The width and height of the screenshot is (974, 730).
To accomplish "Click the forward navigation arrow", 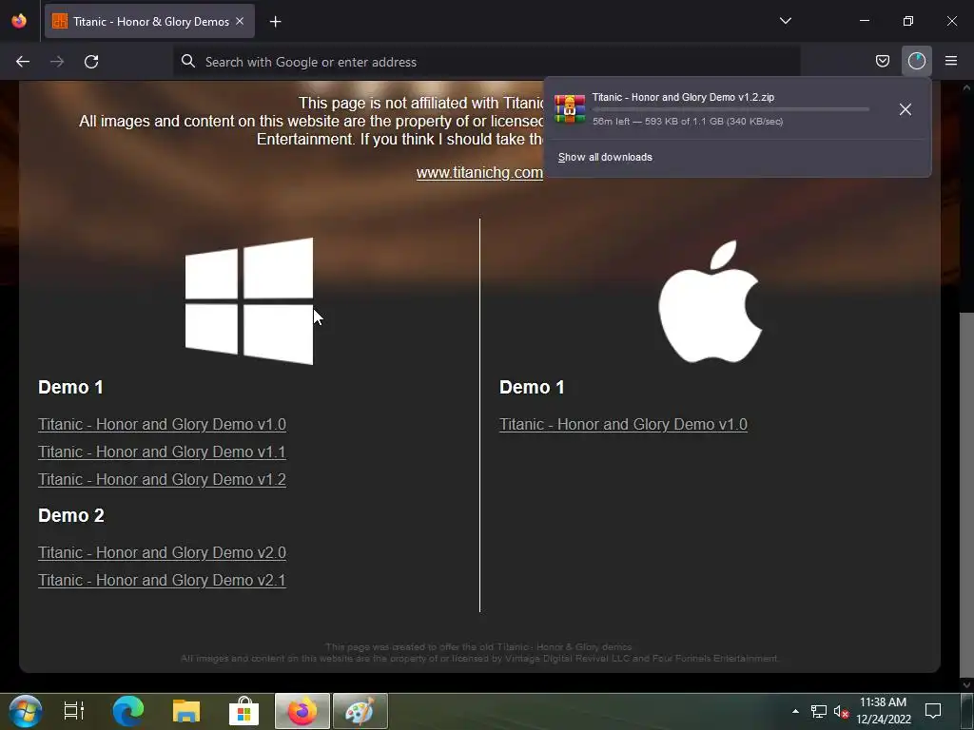I will pos(57,62).
